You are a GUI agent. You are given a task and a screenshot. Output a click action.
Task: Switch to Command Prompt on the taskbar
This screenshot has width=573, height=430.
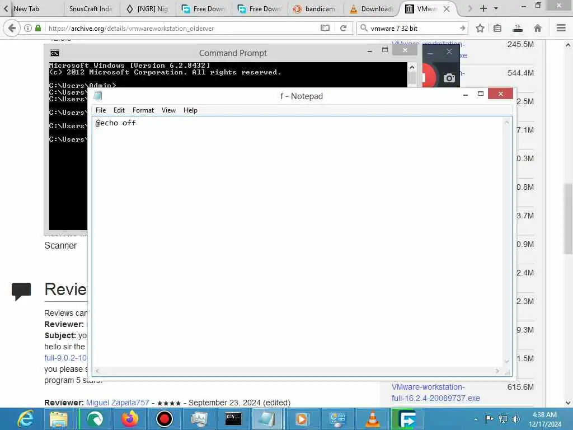(x=233, y=419)
